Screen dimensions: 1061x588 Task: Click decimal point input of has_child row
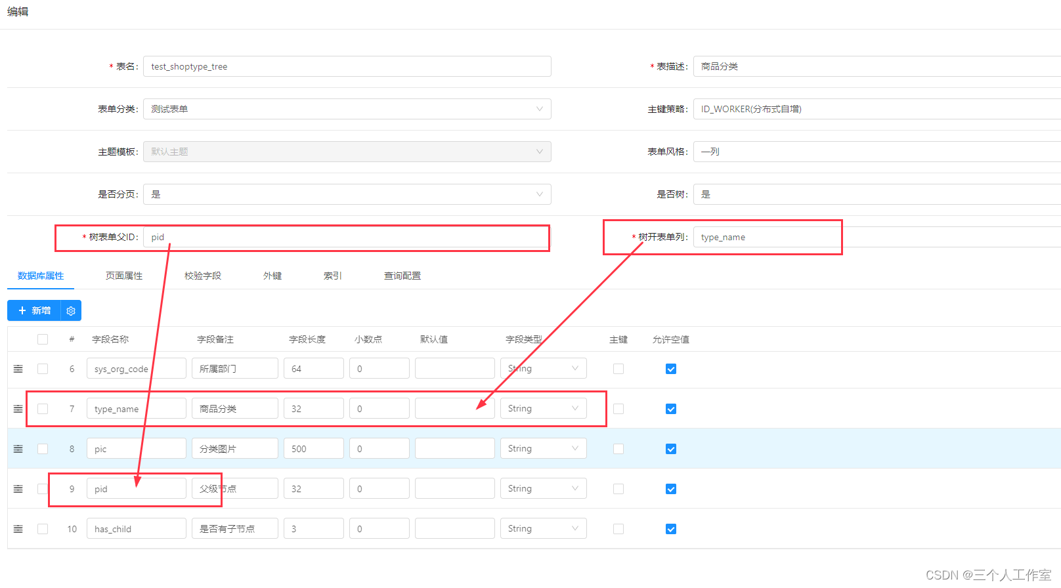(379, 528)
